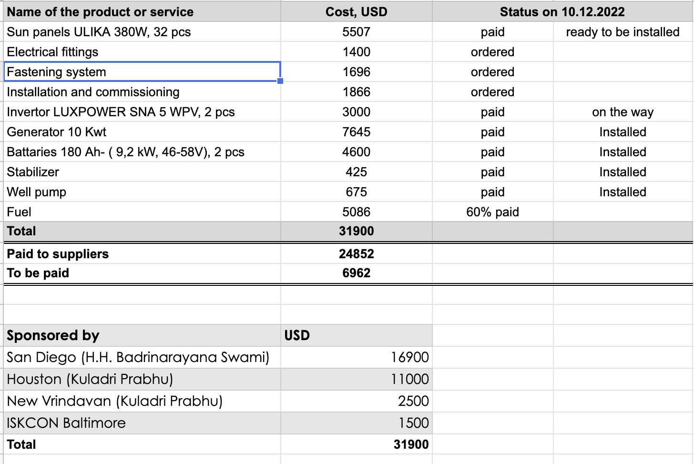
Task: Click the sponsor amount 2500
Action: point(357,401)
